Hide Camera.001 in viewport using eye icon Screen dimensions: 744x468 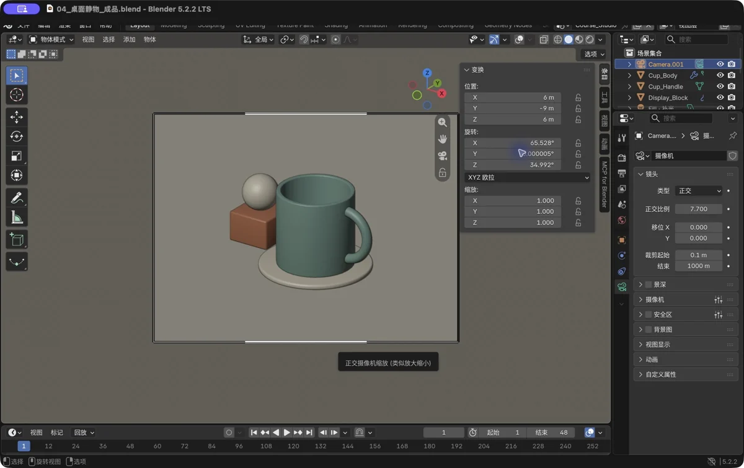coord(720,64)
